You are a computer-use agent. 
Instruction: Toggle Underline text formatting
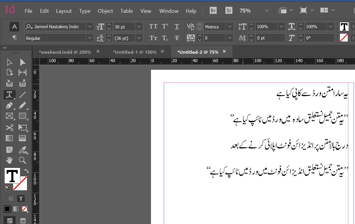tap(177, 27)
